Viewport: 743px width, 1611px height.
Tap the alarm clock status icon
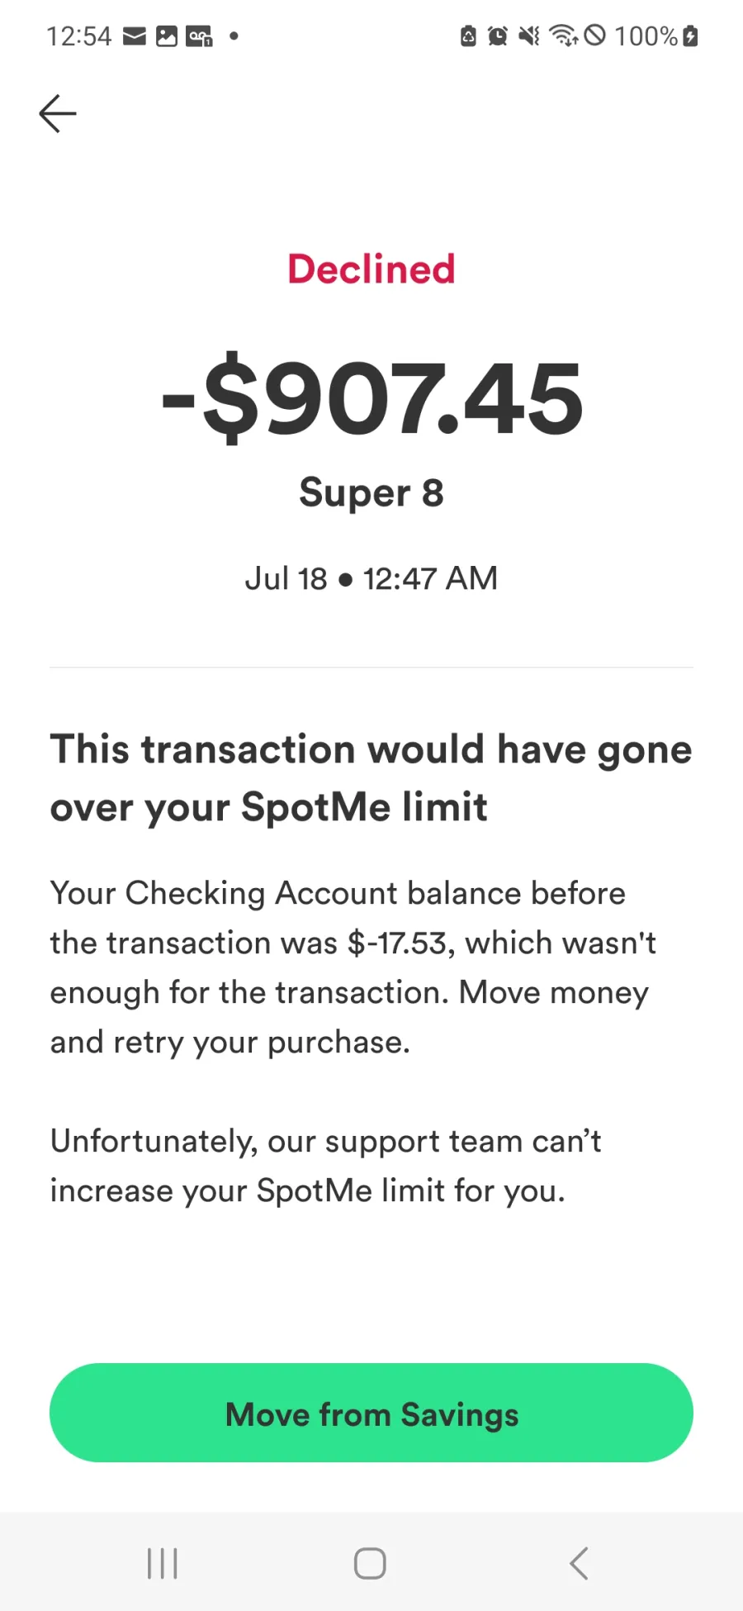[x=498, y=36]
